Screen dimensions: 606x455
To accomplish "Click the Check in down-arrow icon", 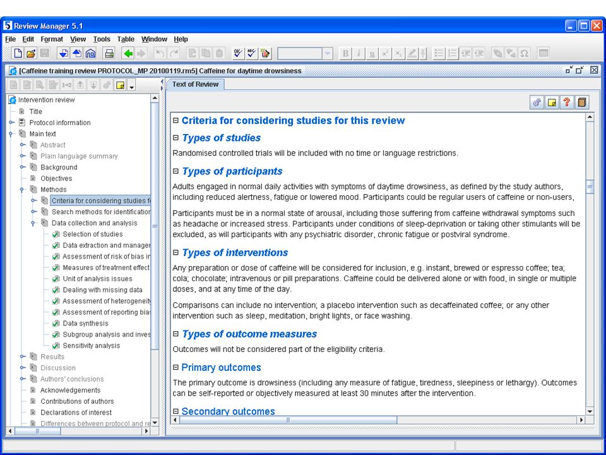I will pyautogui.click(x=63, y=53).
